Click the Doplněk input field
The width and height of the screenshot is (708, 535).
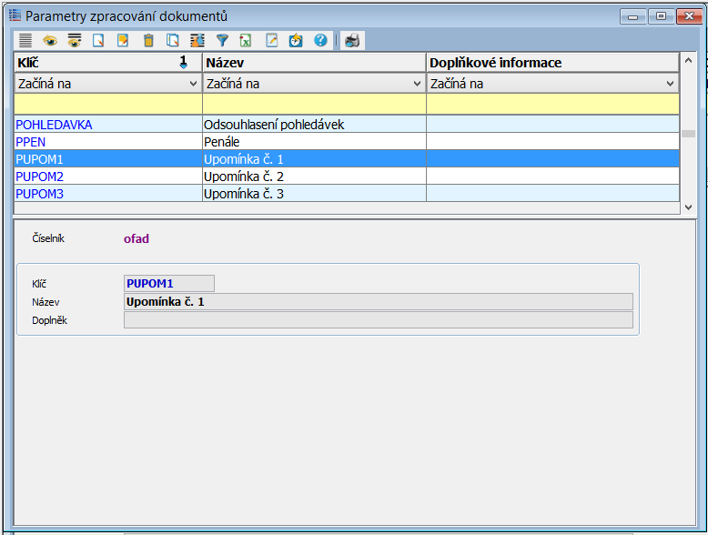pos(378,320)
